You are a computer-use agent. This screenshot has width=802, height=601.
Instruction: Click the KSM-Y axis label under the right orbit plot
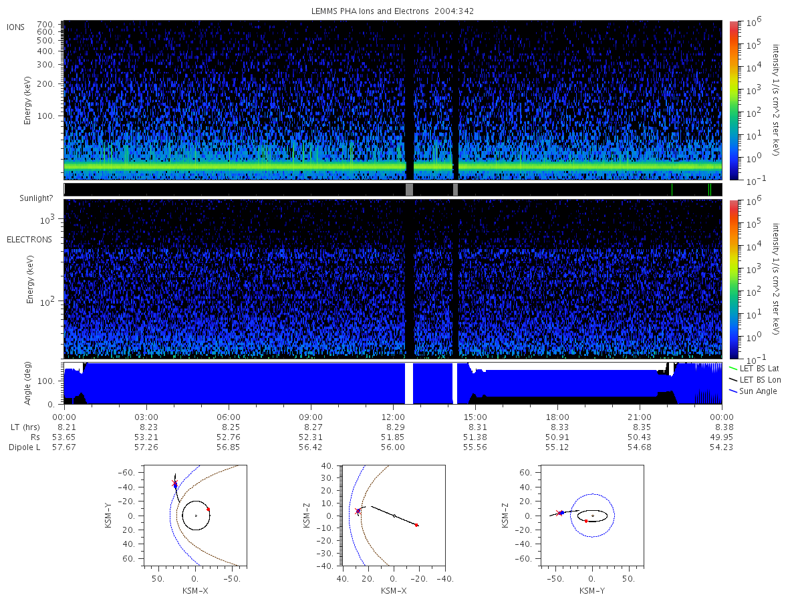(x=592, y=591)
